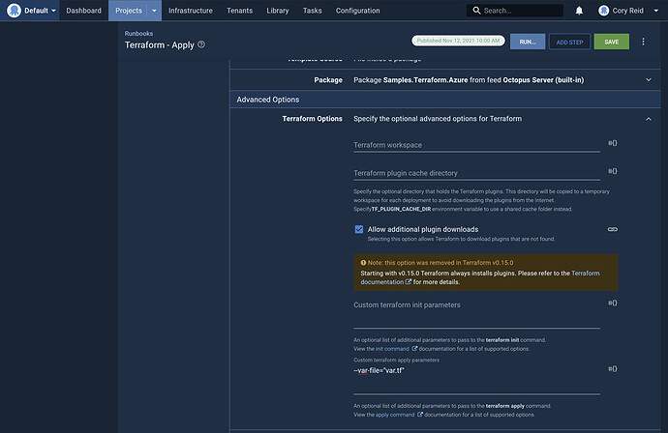Click the Terraform plugin cache directory field
Image resolution: width=668 pixels, height=433 pixels.
[476, 173]
